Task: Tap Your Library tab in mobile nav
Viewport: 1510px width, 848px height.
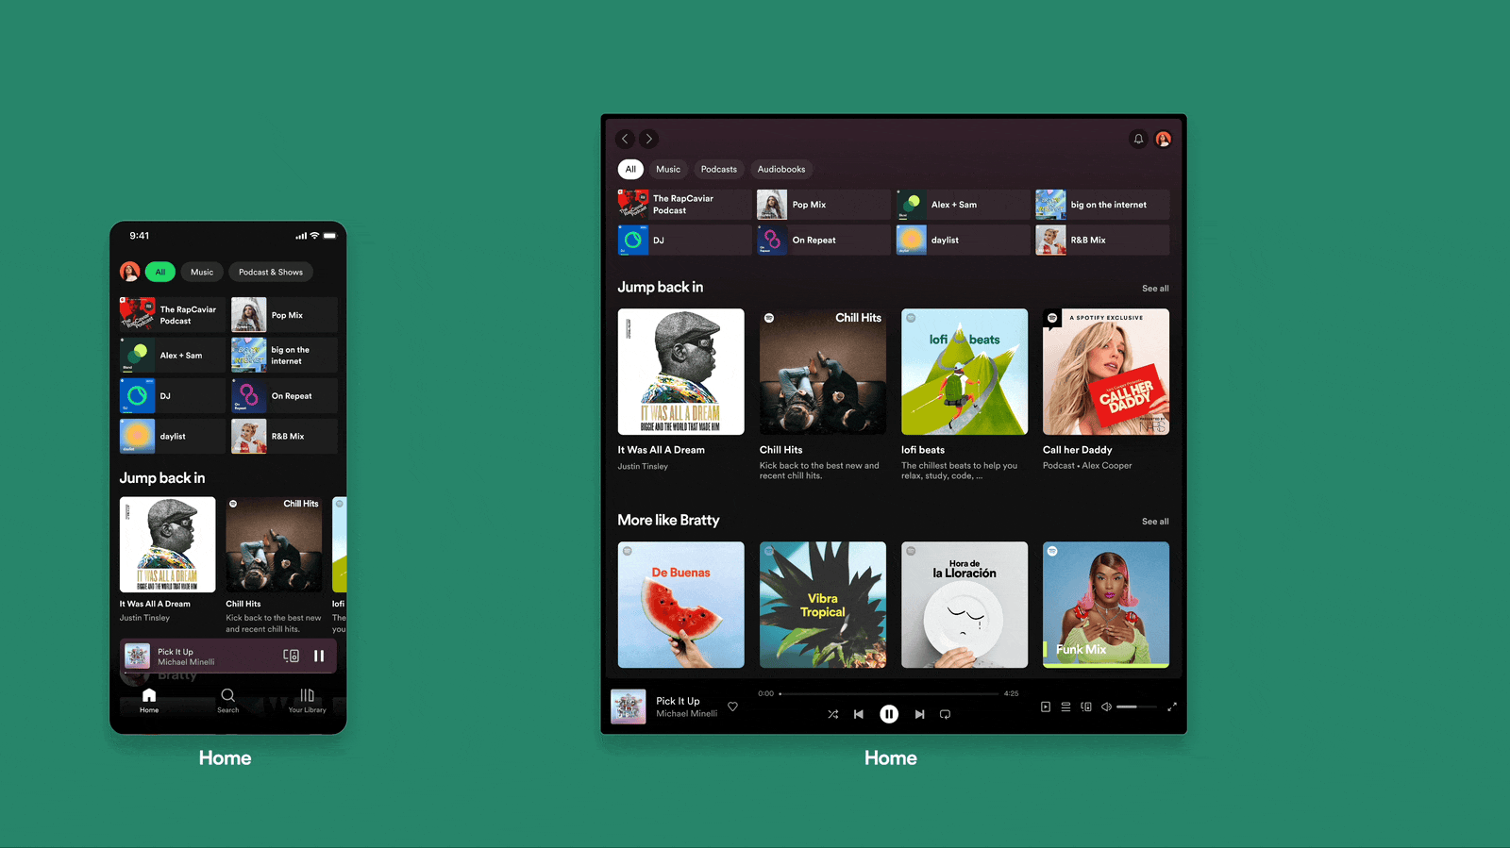Action: pos(307,701)
